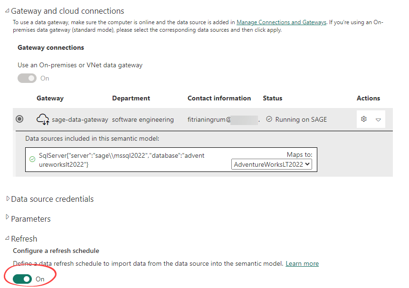
Task: Click the Status column header
Action: pyautogui.click(x=272, y=99)
